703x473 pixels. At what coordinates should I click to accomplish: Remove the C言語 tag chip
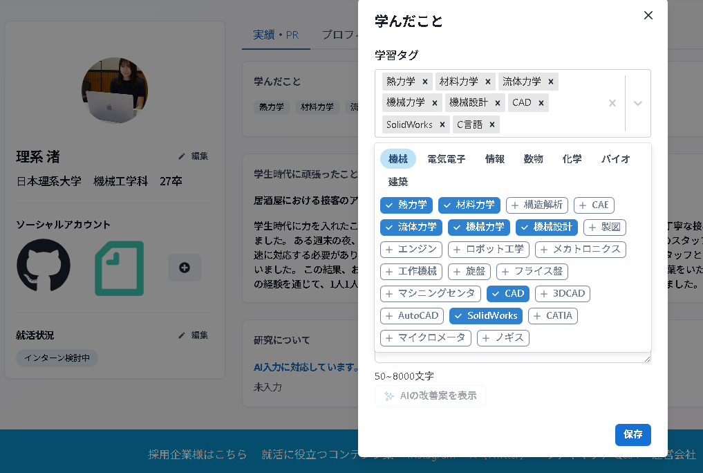click(492, 124)
